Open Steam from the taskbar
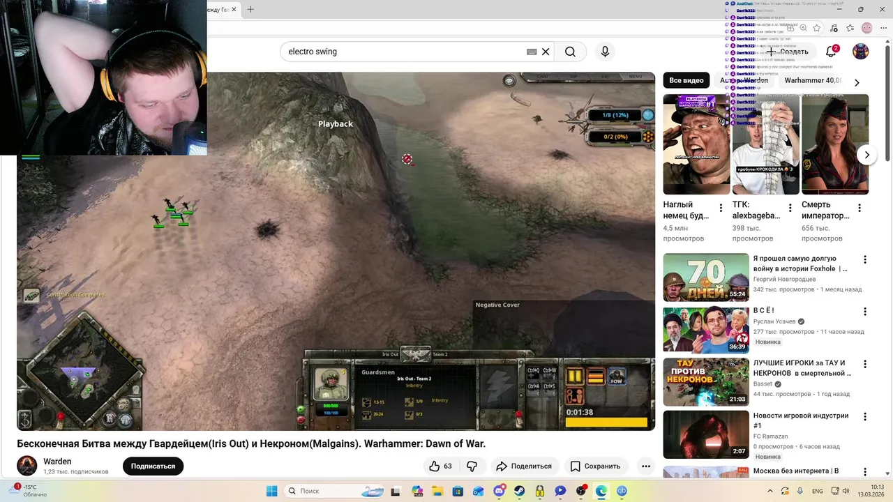893x502 pixels. pyautogui.click(x=520, y=491)
